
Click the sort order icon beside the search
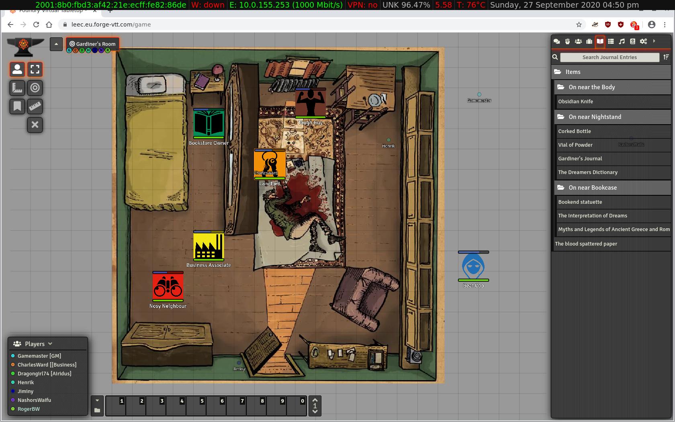[666, 57]
